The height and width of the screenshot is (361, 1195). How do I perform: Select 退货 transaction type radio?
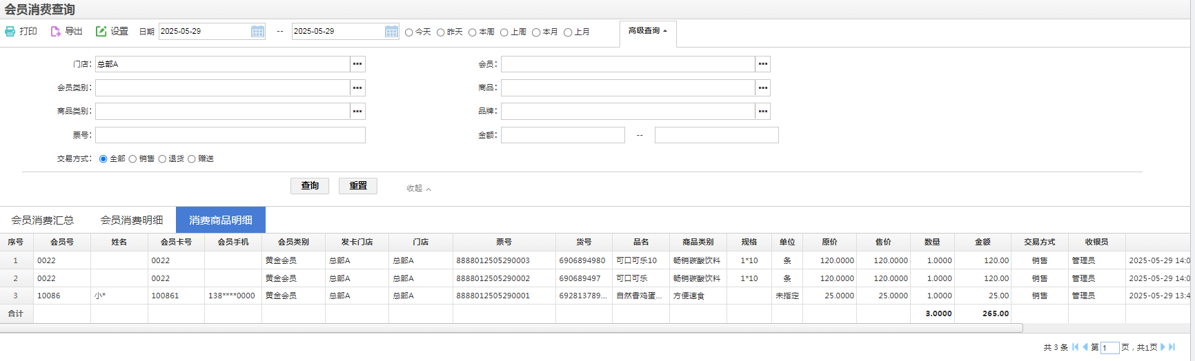click(162, 159)
